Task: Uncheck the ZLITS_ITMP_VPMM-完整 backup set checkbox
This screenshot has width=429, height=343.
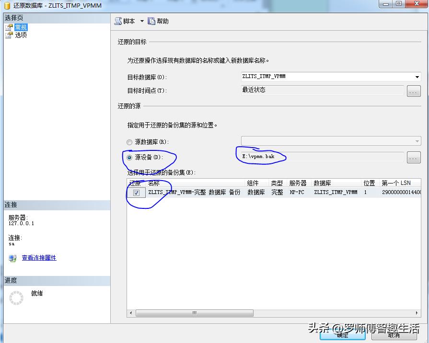Action: 136,192
